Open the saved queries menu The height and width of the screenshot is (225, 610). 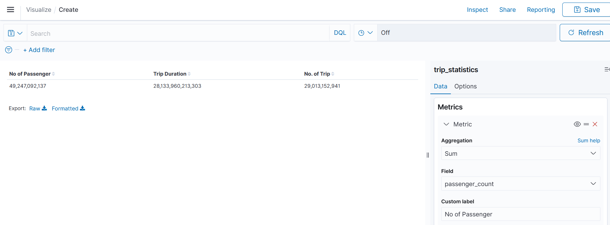coord(15,33)
